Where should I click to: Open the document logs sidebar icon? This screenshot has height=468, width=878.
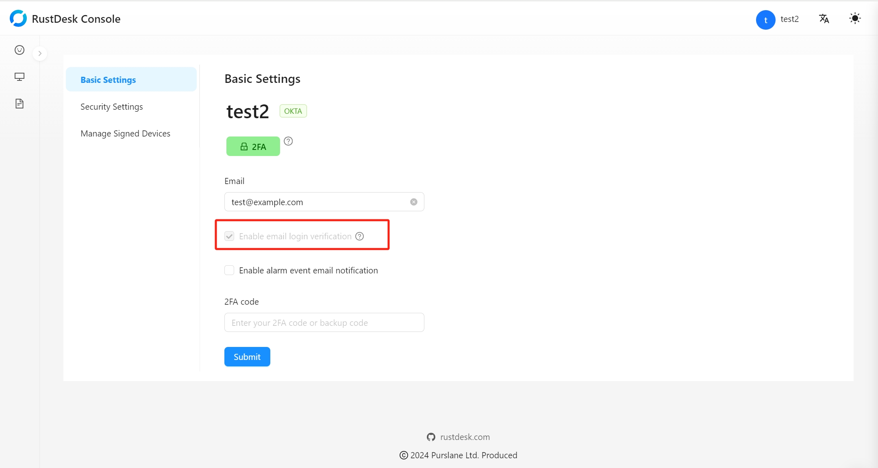pos(20,104)
